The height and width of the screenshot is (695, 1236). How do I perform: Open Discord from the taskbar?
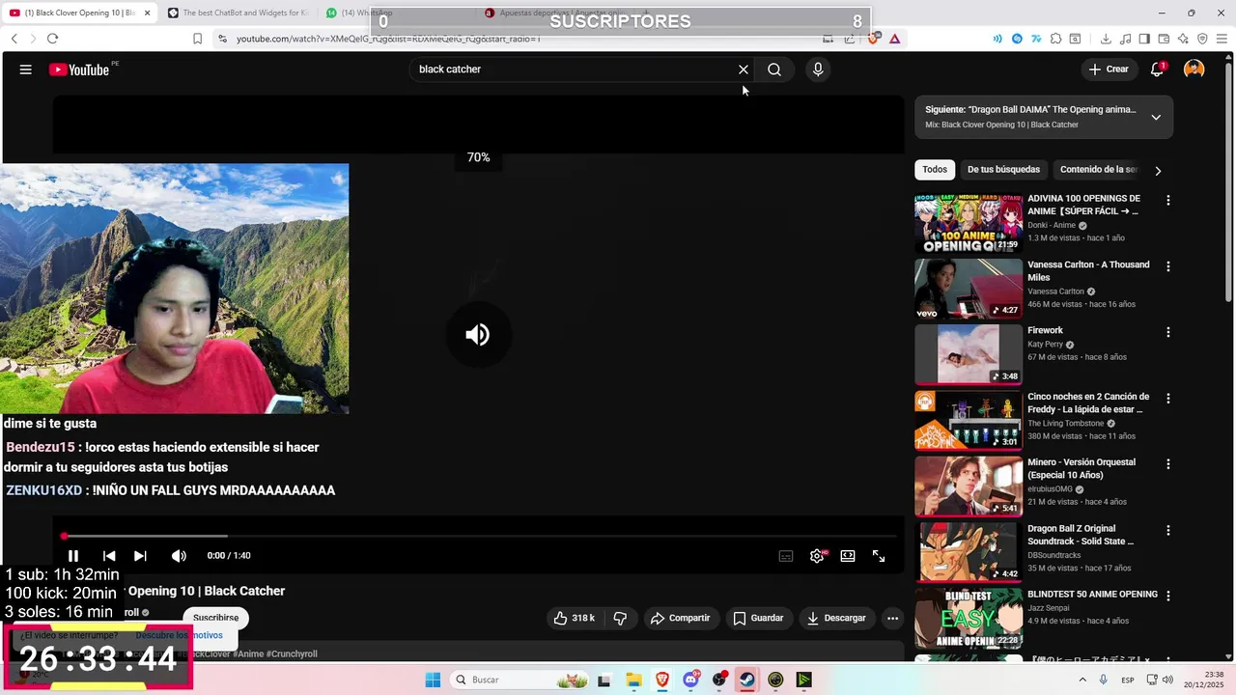pos(690,680)
